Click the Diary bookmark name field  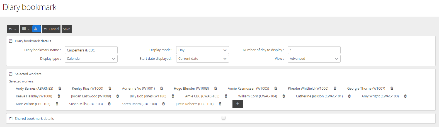pos(91,50)
